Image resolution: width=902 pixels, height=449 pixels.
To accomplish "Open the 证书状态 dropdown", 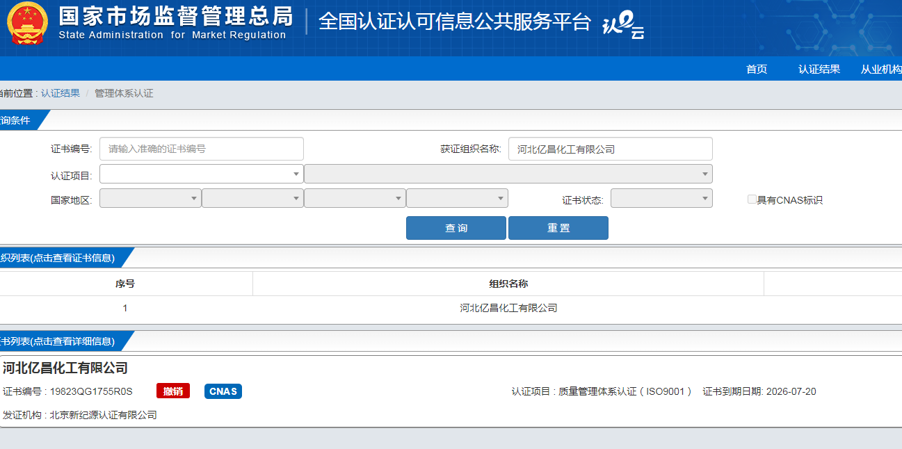I will pyautogui.click(x=661, y=198).
